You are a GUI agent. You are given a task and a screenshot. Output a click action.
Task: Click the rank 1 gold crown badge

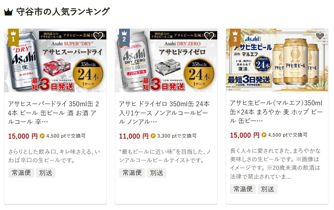pos(13,37)
